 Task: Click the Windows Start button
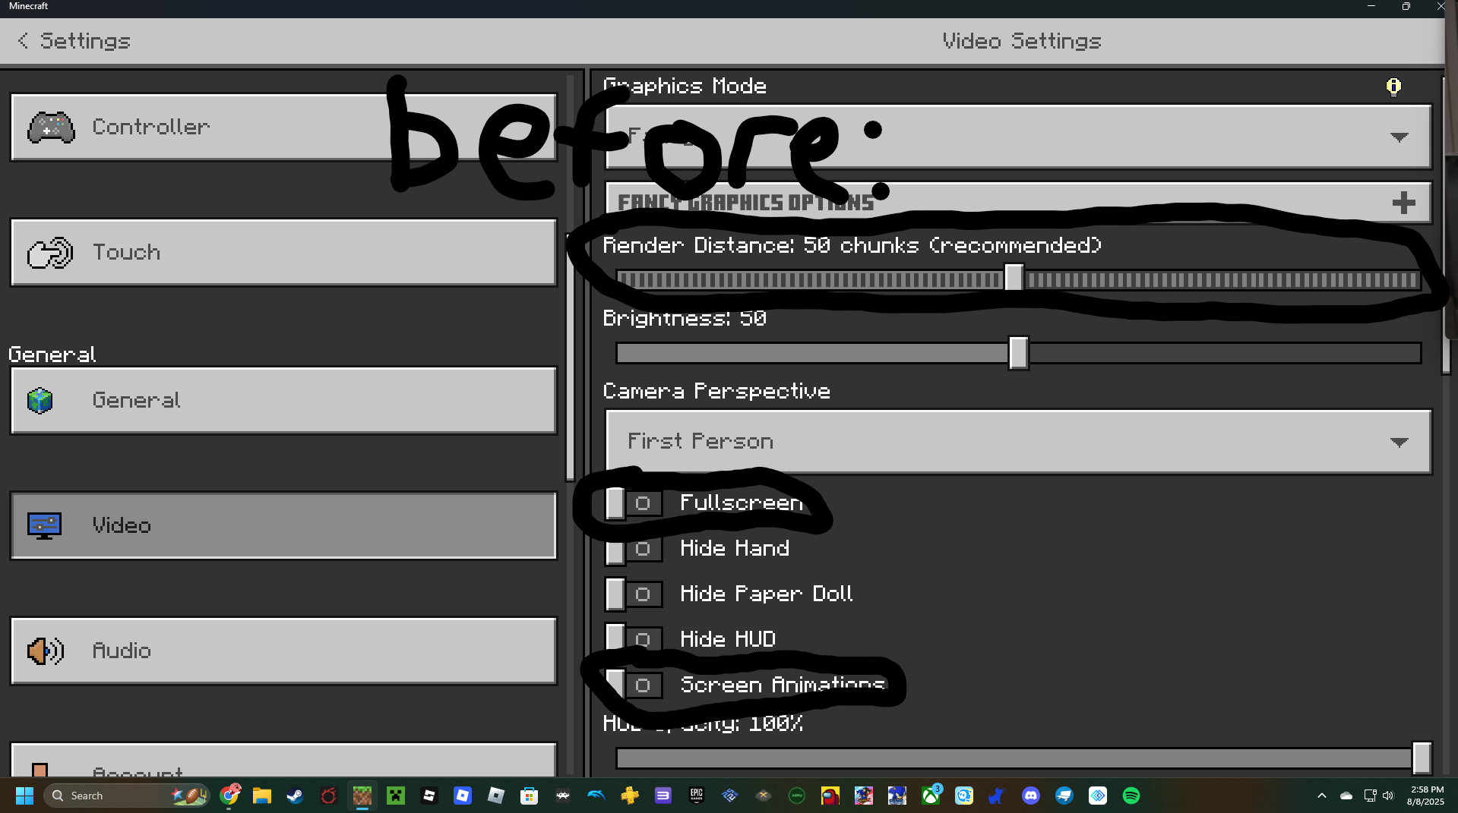24,796
